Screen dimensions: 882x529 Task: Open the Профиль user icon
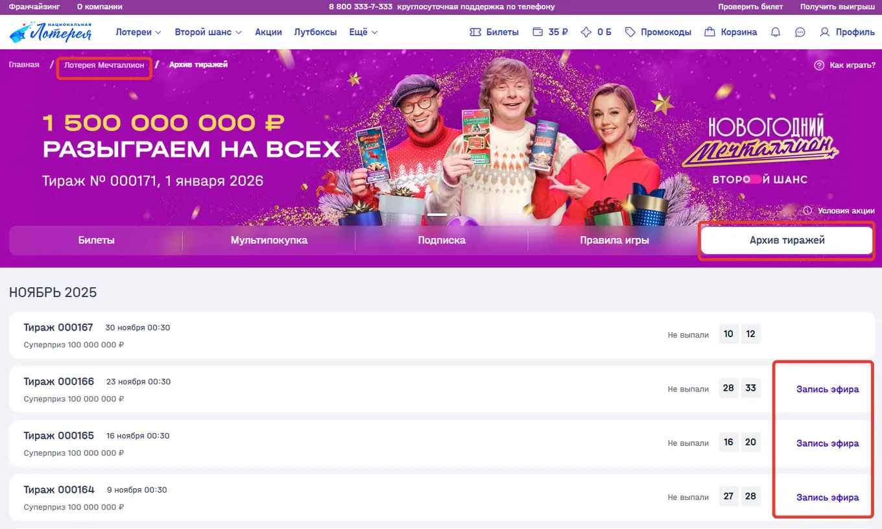pos(825,32)
